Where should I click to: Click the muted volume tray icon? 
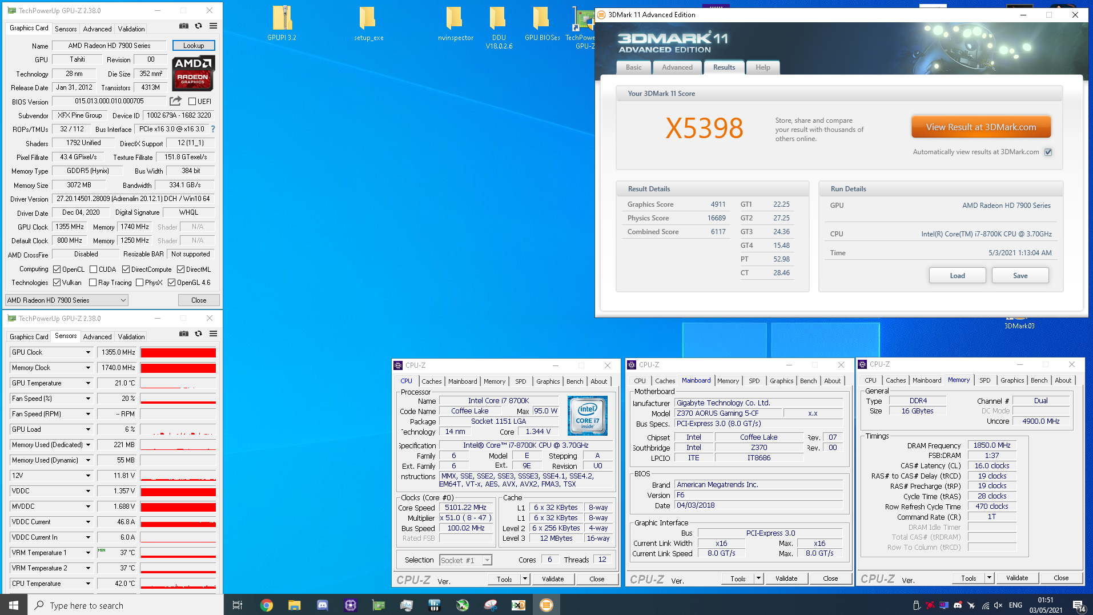click(x=998, y=605)
